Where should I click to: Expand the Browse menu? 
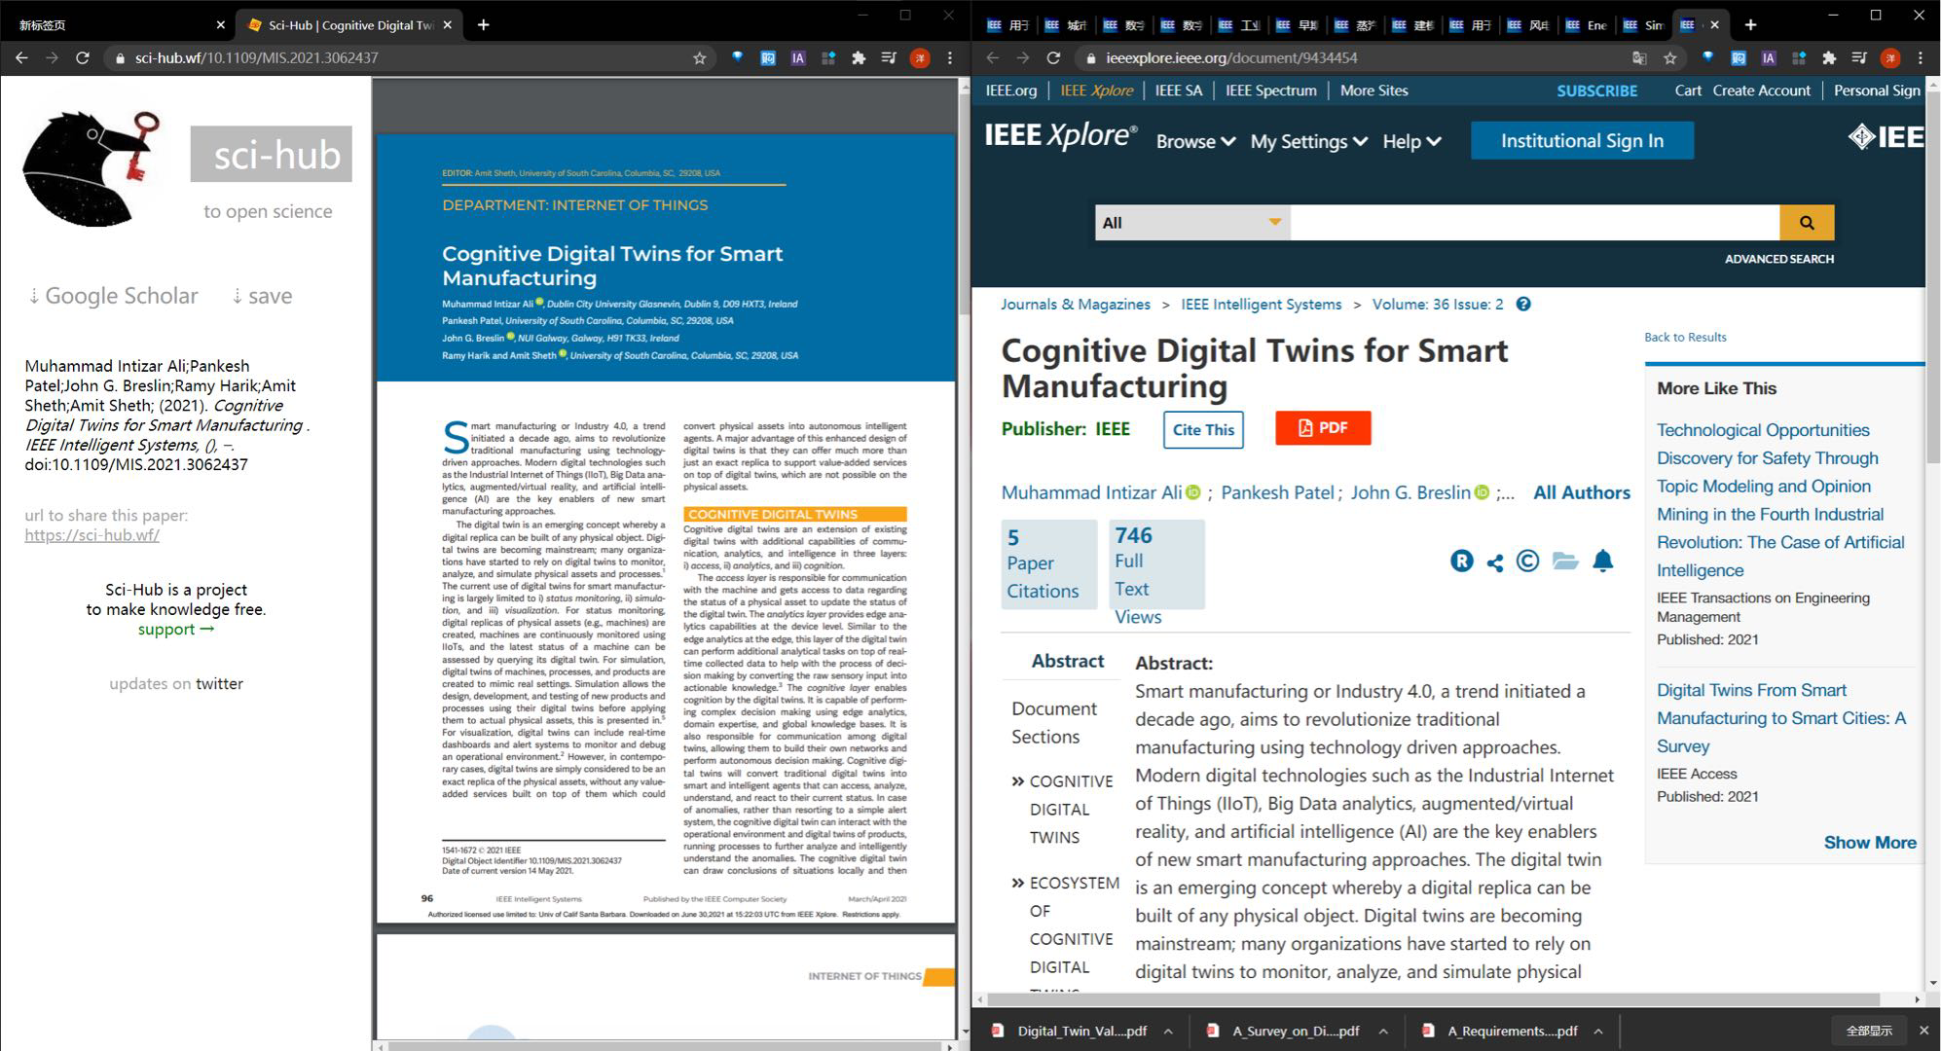click(1195, 142)
